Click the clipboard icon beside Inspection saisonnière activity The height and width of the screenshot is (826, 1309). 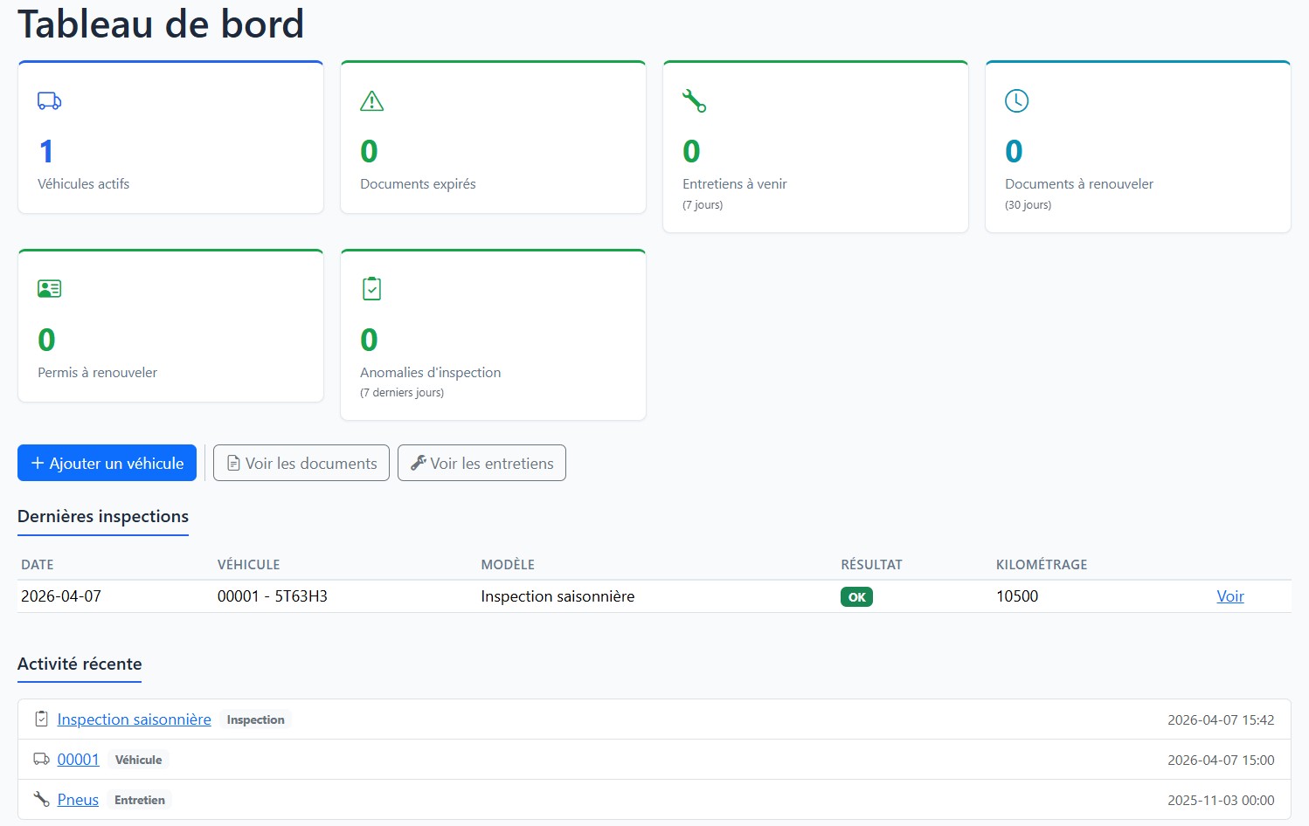pyautogui.click(x=41, y=719)
